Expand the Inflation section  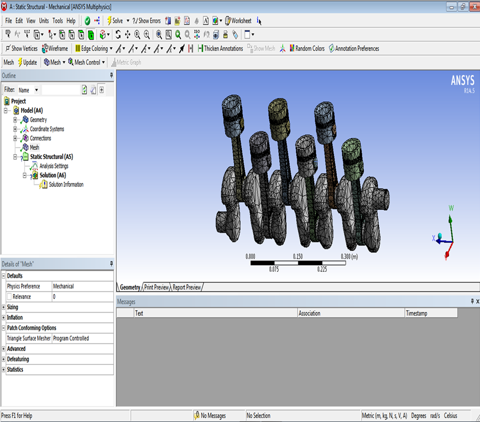(x=4, y=317)
